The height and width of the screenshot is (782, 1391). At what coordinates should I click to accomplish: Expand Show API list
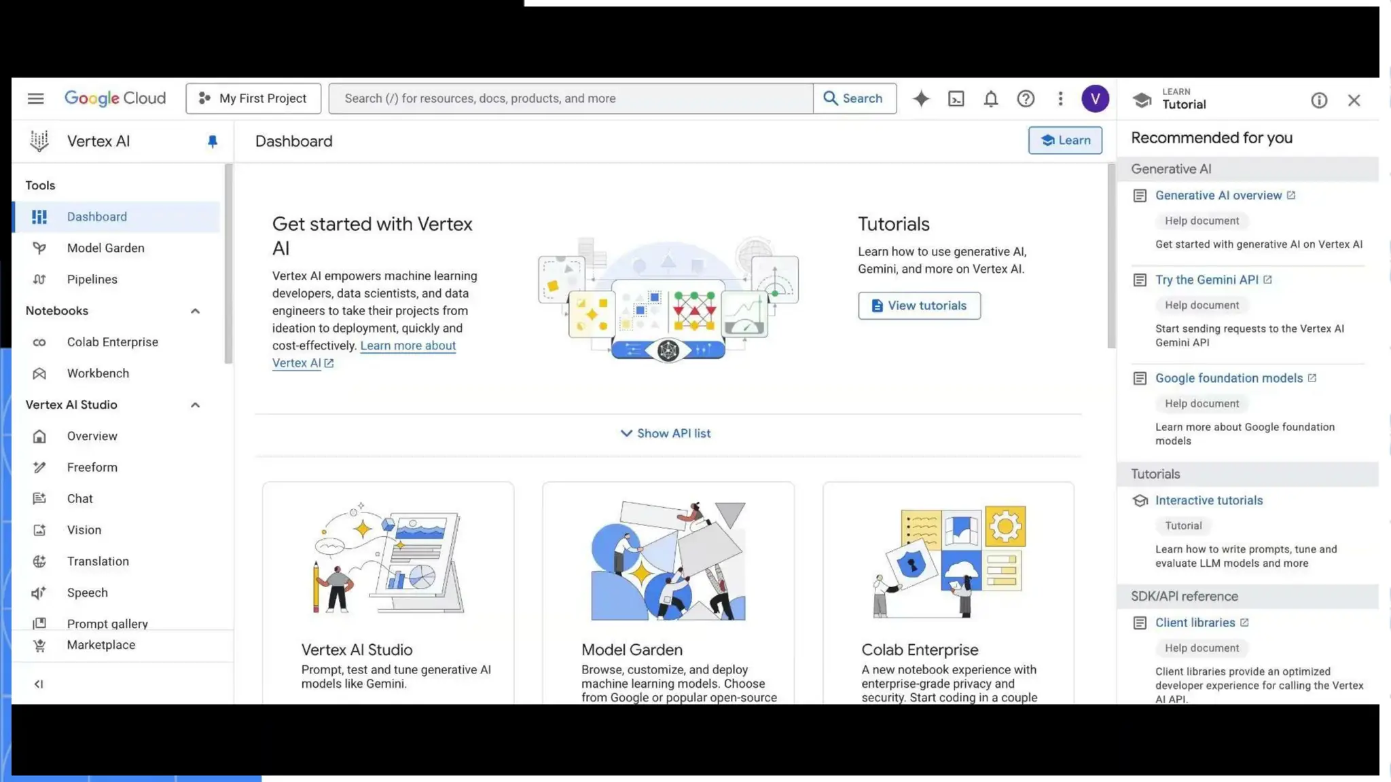pos(666,433)
